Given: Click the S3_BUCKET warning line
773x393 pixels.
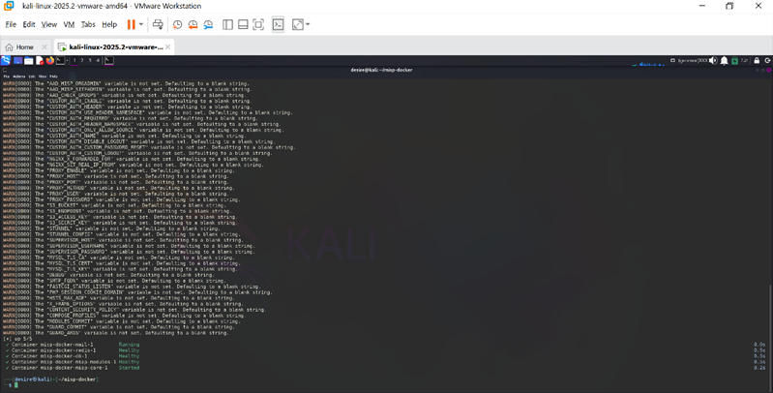Looking at the screenshot, I should tap(114, 205).
